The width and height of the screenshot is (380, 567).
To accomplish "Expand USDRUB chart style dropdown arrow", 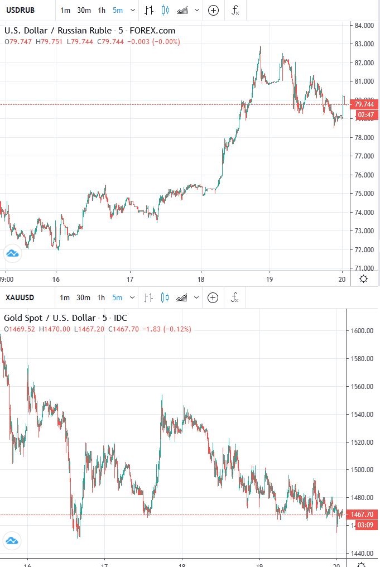I will (196, 10).
